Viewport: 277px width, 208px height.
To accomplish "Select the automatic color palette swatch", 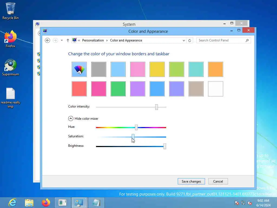I will point(79,69).
